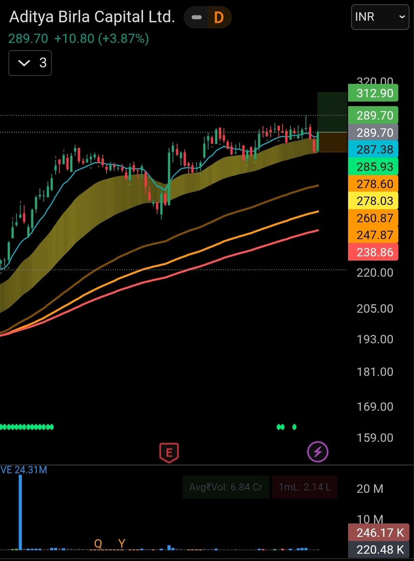
Task: Change the D daily timeframe selector
Action: pyautogui.click(x=218, y=18)
